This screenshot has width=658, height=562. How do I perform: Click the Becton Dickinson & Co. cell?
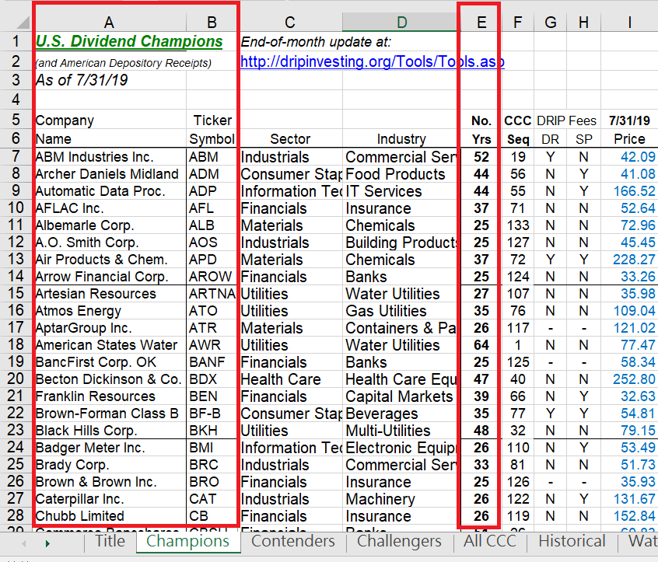(110, 379)
